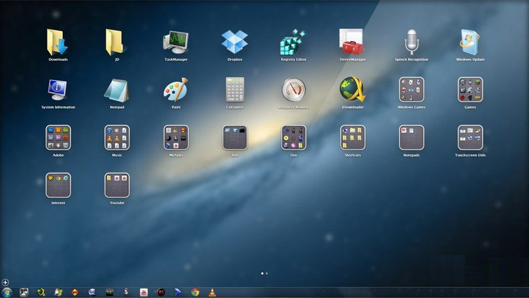
Task: Open System Information
Action: [x=58, y=90]
